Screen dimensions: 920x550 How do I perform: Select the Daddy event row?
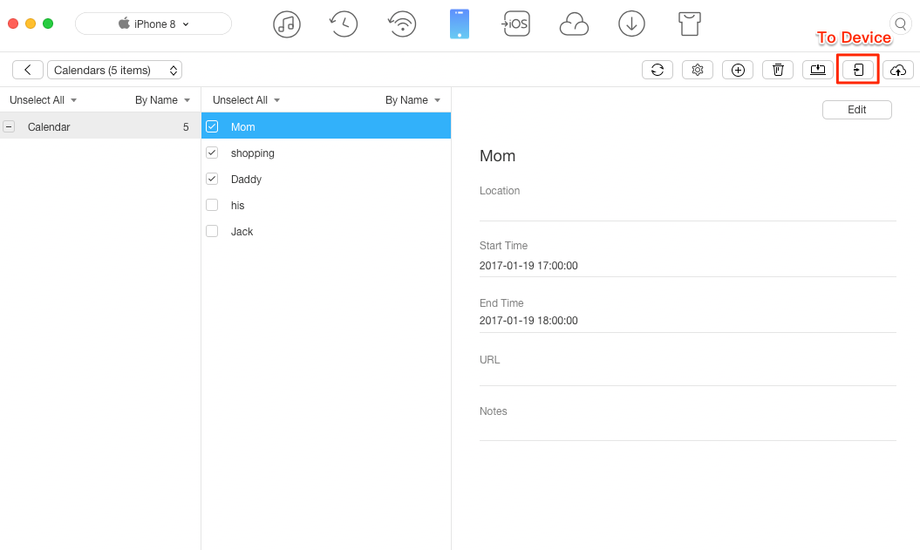click(326, 179)
